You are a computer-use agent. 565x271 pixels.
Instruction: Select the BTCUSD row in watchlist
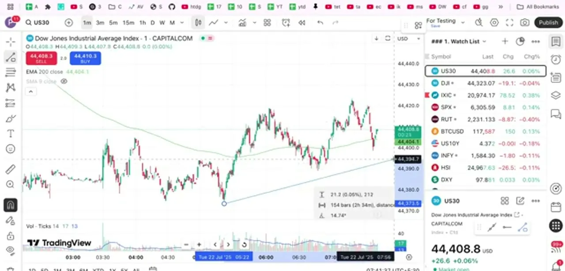pyautogui.click(x=486, y=131)
